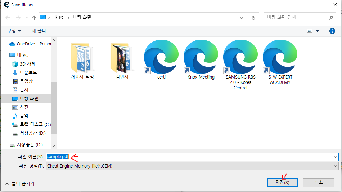342x192 pixels.
Task: Click the Cheat Engine title bar icon
Action: click(6, 5)
